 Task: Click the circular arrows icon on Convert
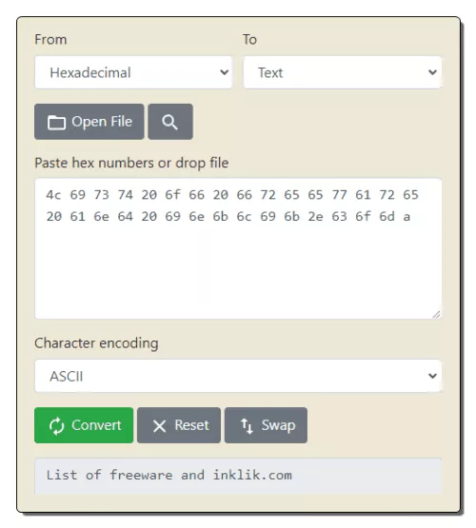click(56, 426)
